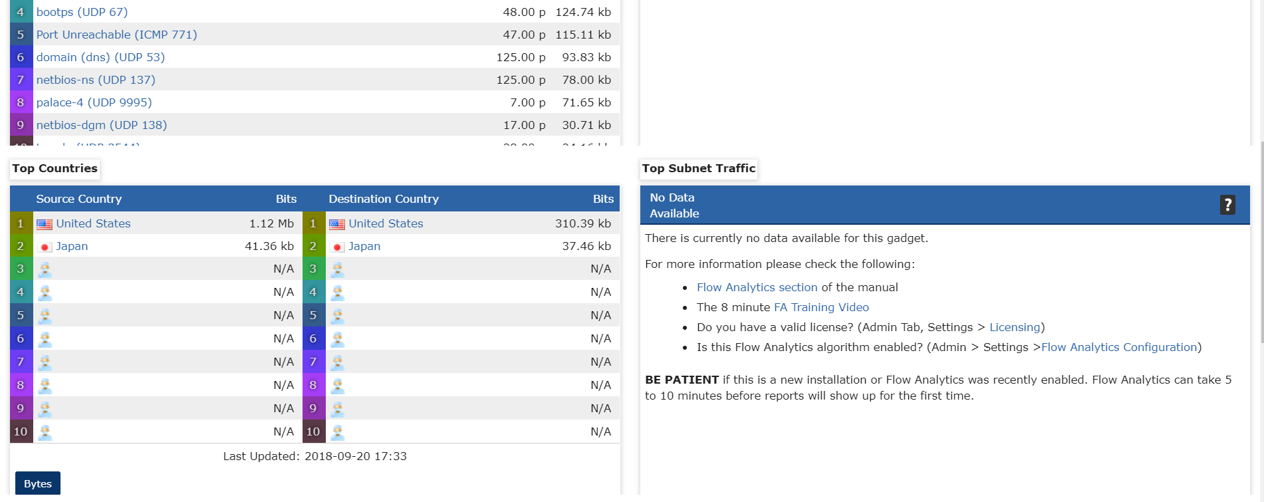Click the Japan flag in Destination Country
The height and width of the screenshot is (502, 1264).
pos(337,247)
